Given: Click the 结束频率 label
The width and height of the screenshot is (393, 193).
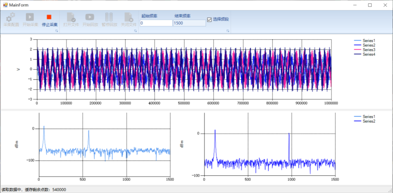Looking at the screenshot, I should (182, 16).
